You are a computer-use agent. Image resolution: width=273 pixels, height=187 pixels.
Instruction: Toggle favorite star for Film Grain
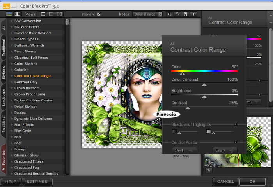point(11,131)
